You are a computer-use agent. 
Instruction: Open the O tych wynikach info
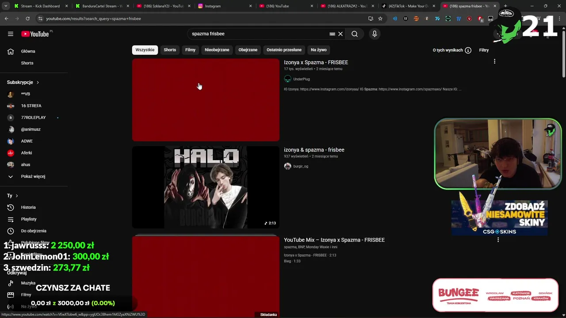point(452,50)
